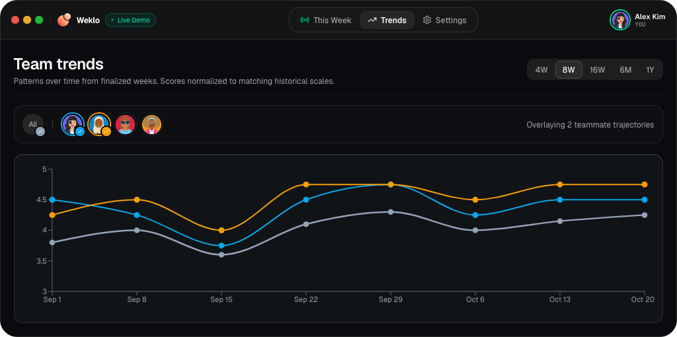Select the 6M time range
This screenshot has height=337, width=677.
point(625,70)
